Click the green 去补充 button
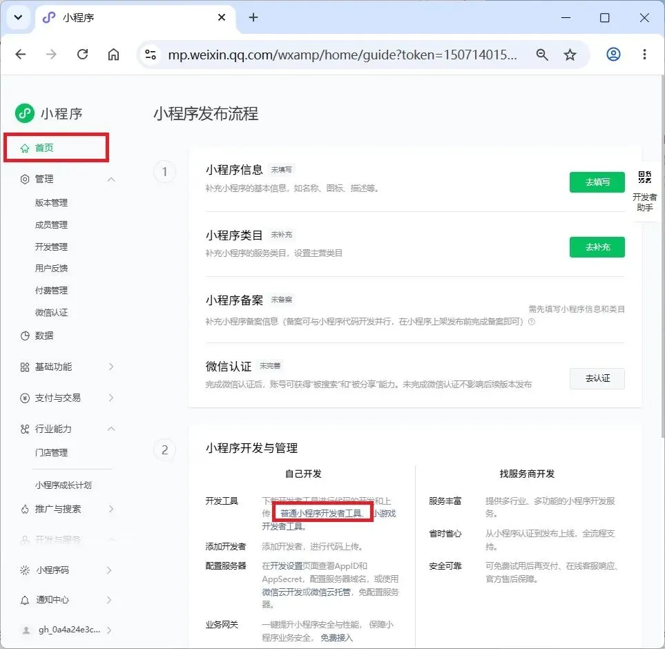665x649 pixels. [597, 247]
